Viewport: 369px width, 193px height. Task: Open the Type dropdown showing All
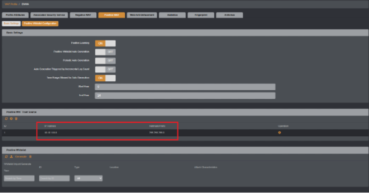(x=89, y=178)
